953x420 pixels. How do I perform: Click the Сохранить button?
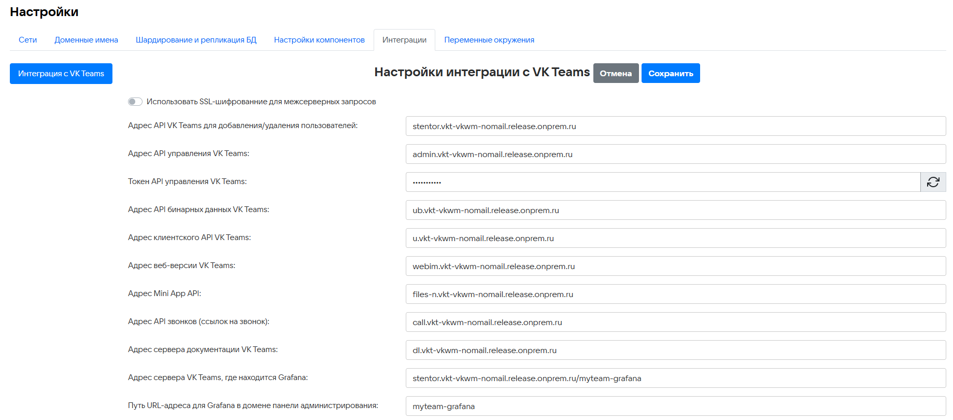[x=670, y=73]
